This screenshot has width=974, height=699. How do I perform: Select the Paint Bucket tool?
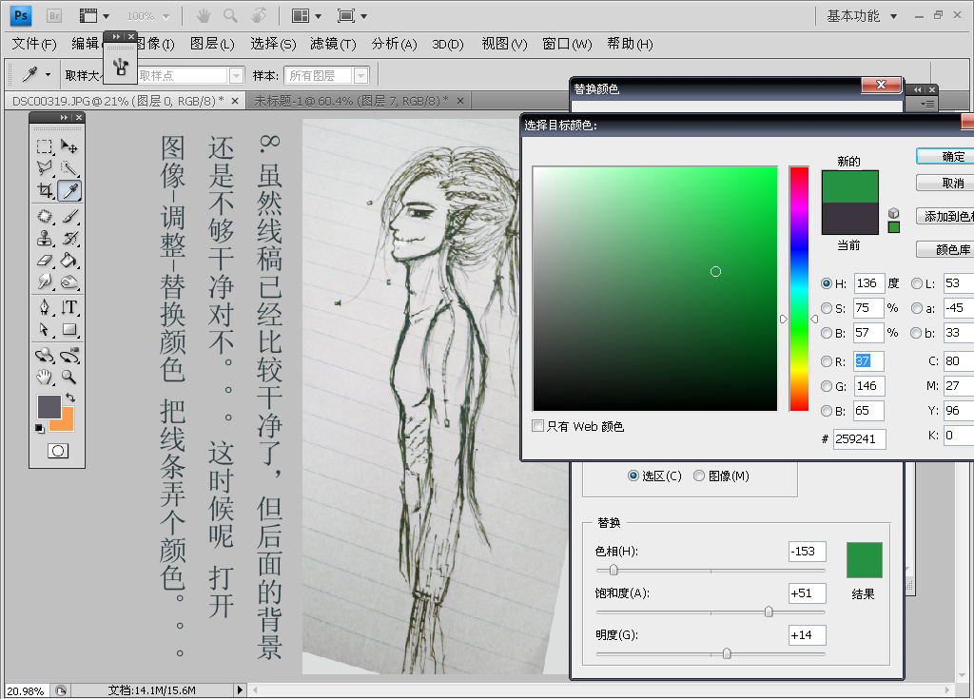(x=69, y=260)
